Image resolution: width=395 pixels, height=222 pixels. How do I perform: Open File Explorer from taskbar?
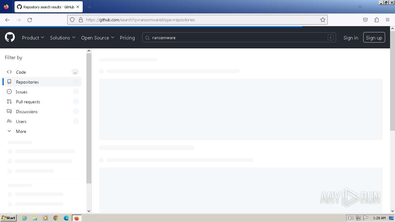point(35,218)
